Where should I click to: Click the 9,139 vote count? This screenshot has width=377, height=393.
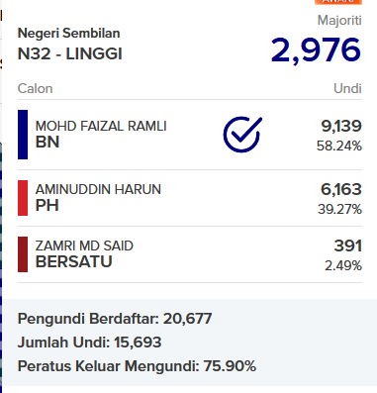(x=341, y=126)
